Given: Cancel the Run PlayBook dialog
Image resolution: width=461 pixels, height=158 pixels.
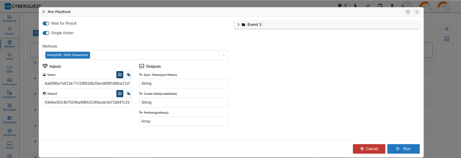Looking at the screenshot, I should click(369, 149).
